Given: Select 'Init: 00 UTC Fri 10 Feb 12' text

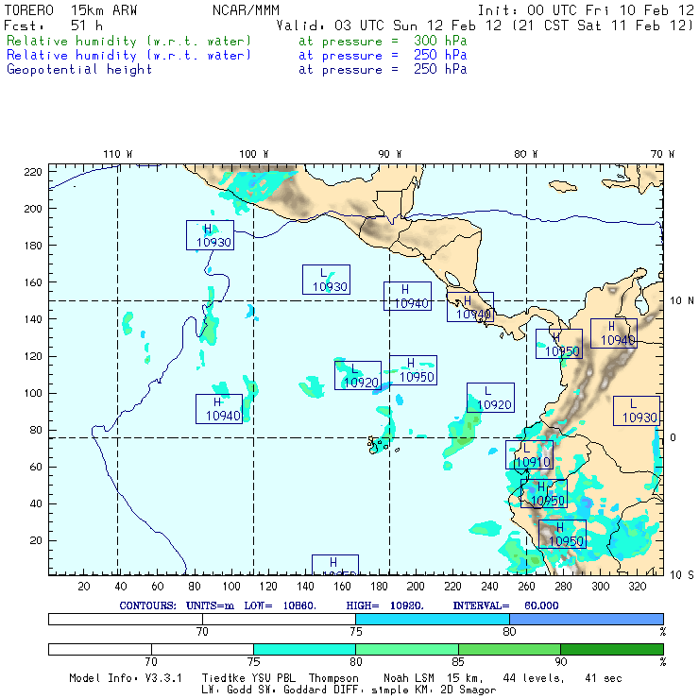Looking at the screenshot, I should (586, 10).
